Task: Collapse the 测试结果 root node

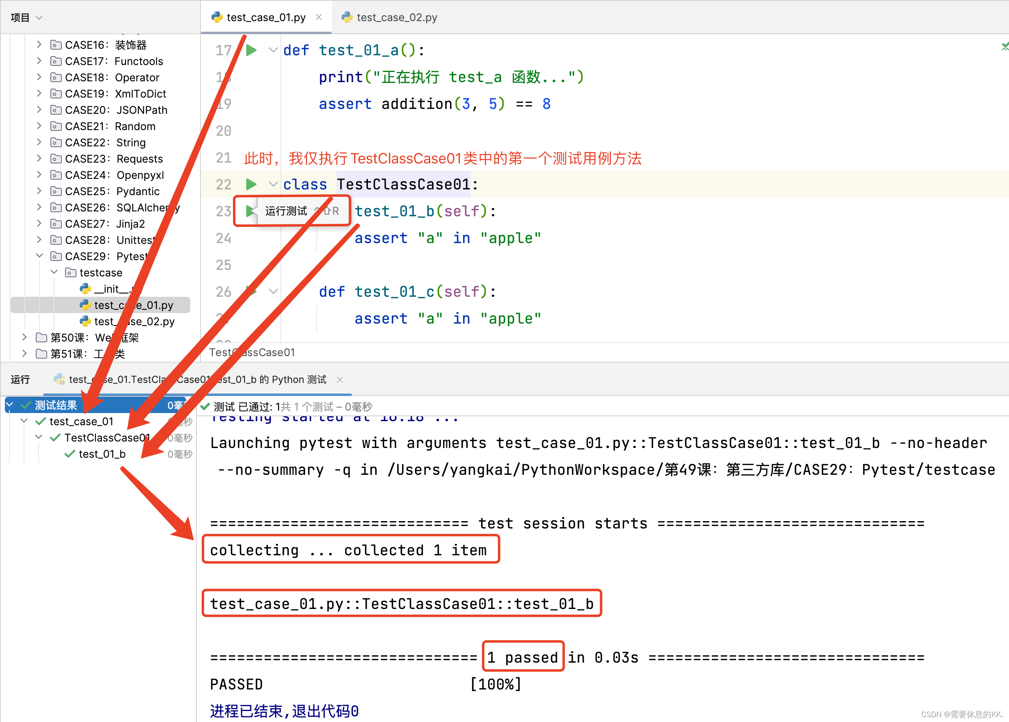Action: pos(10,405)
